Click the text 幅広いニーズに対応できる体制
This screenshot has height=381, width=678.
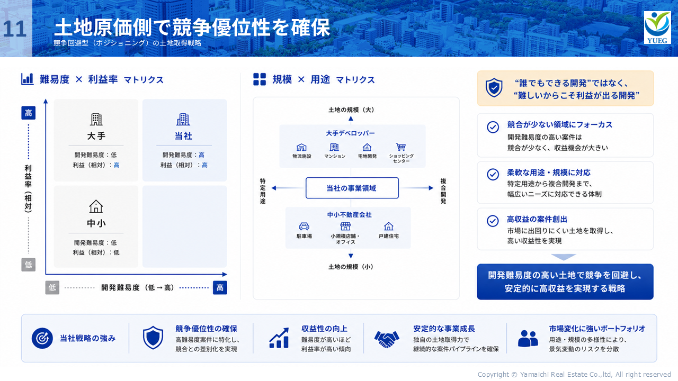(554, 194)
